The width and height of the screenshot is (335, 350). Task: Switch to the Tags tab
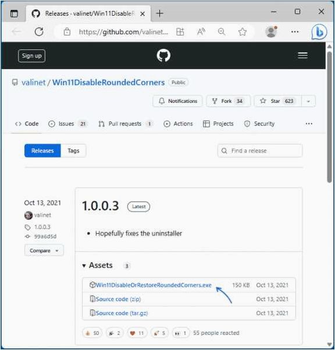73,151
